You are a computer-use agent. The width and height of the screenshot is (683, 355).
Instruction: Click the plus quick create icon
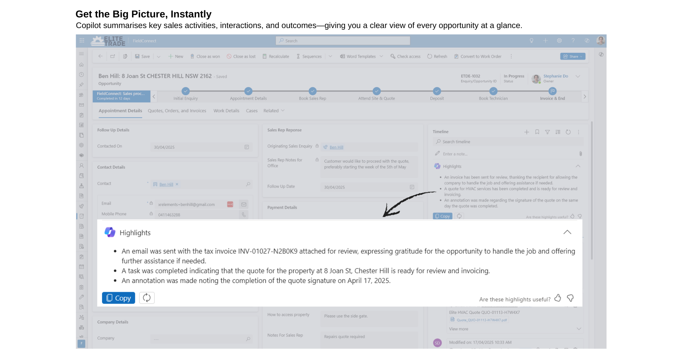click(x=545, y=40)
